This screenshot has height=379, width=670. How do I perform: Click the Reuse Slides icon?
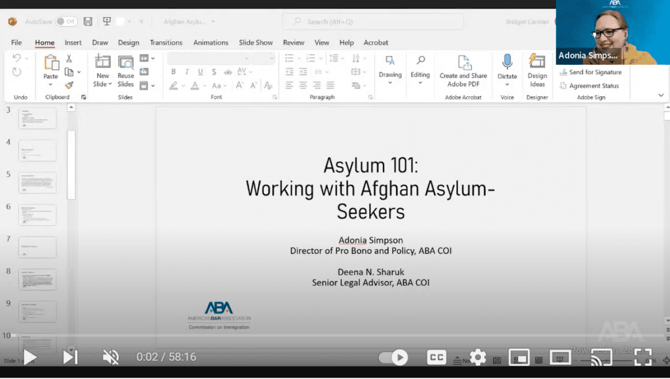pyautogui.click(x=126, y=62)
